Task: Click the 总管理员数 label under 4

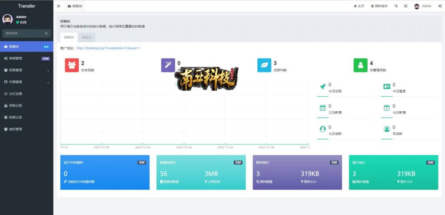Action: [378, 70]
